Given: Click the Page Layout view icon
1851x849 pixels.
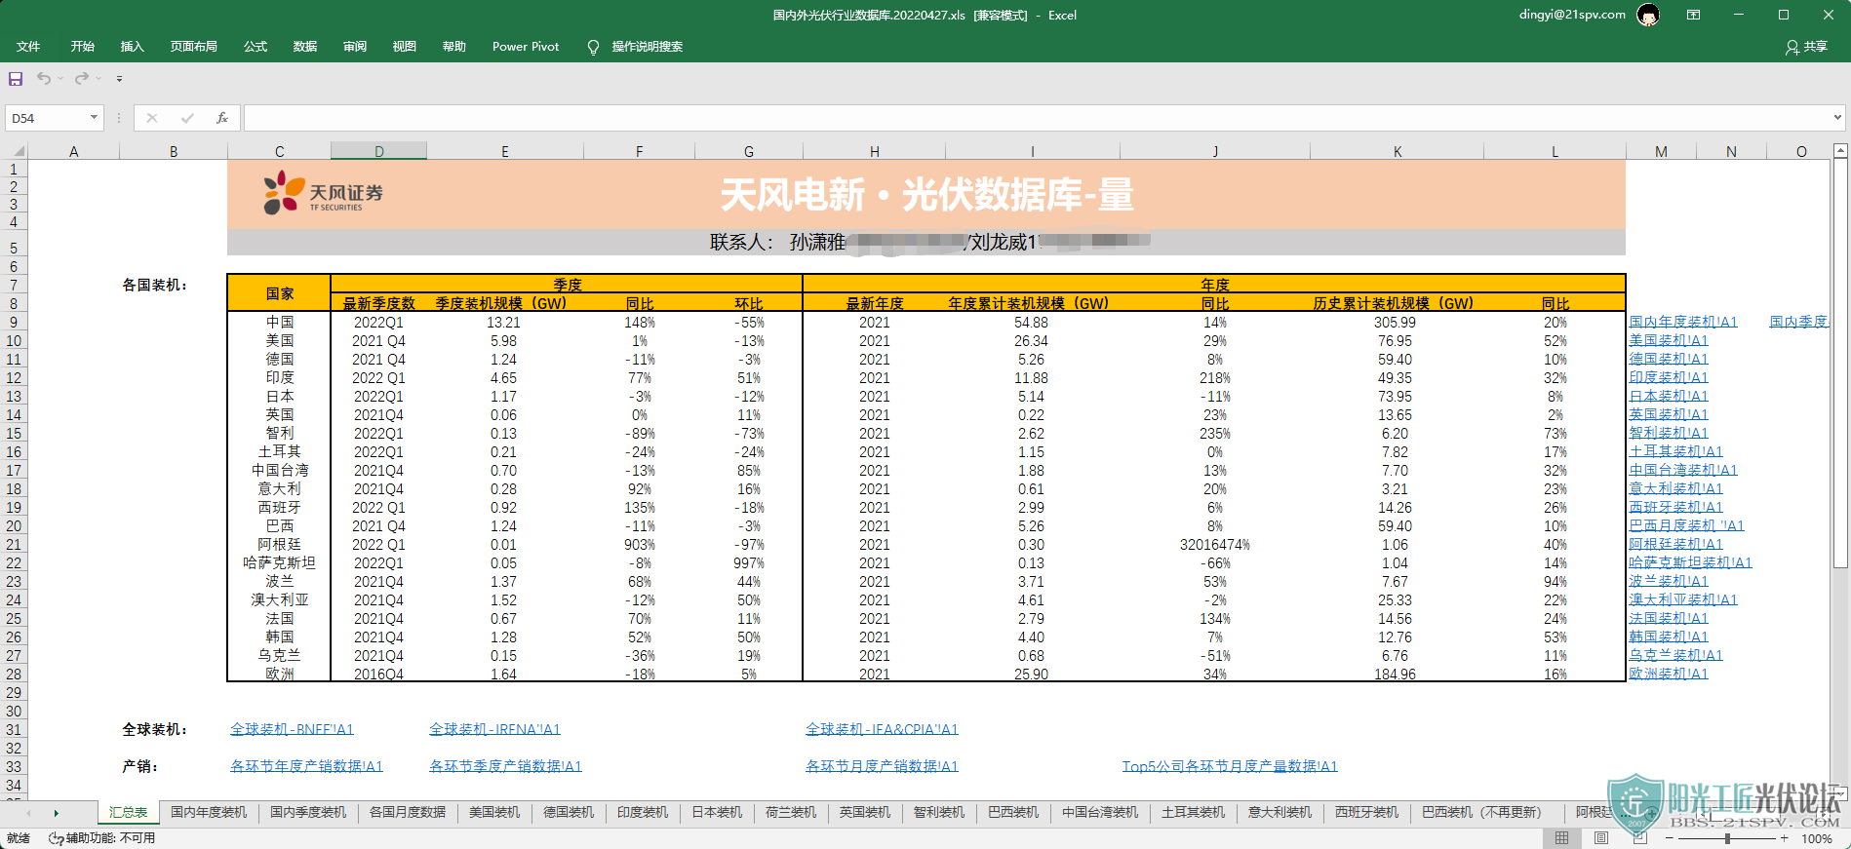Looking at the screenshot, I should [1601, 838].
